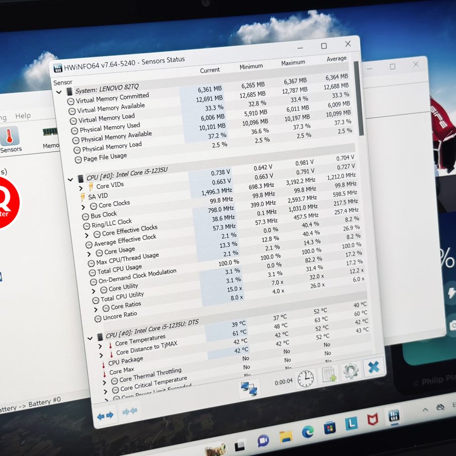The image size is (456, 456).
Task: Open the video chat app in taskbar
Action: [x=263, y=441]
